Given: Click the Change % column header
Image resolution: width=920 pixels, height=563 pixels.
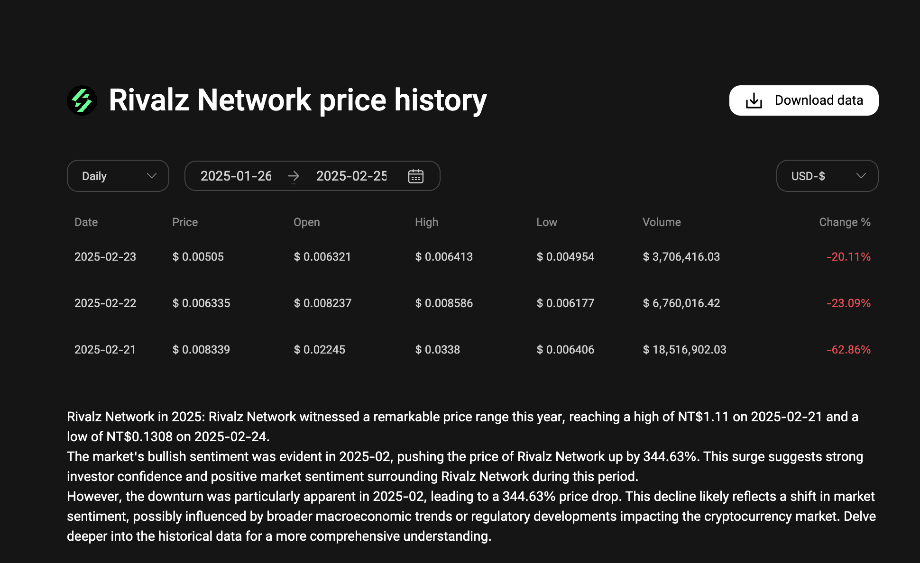Looking at the screenshot, I should click(x=845, y=222).
